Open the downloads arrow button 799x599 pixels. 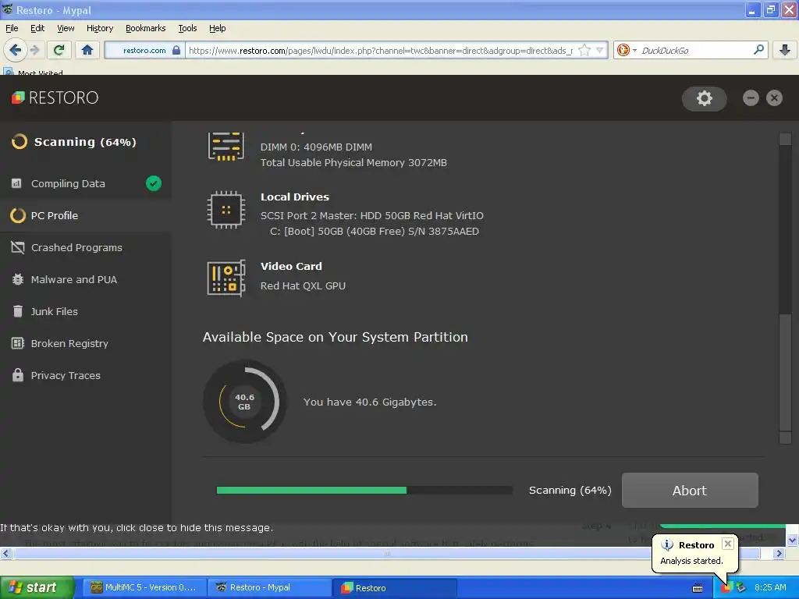[x=785, y=50]
